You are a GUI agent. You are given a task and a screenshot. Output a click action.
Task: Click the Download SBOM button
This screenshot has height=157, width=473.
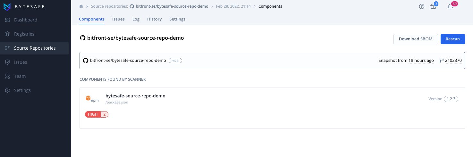tap(416, 39)
